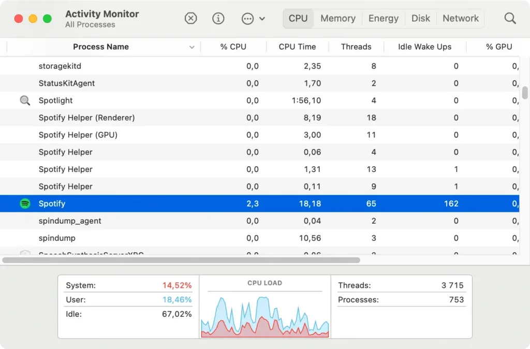This screenshot has height=349, width=530.
Task: Click the Stop process (X) toolbar icon
Action: coord(191,19)
